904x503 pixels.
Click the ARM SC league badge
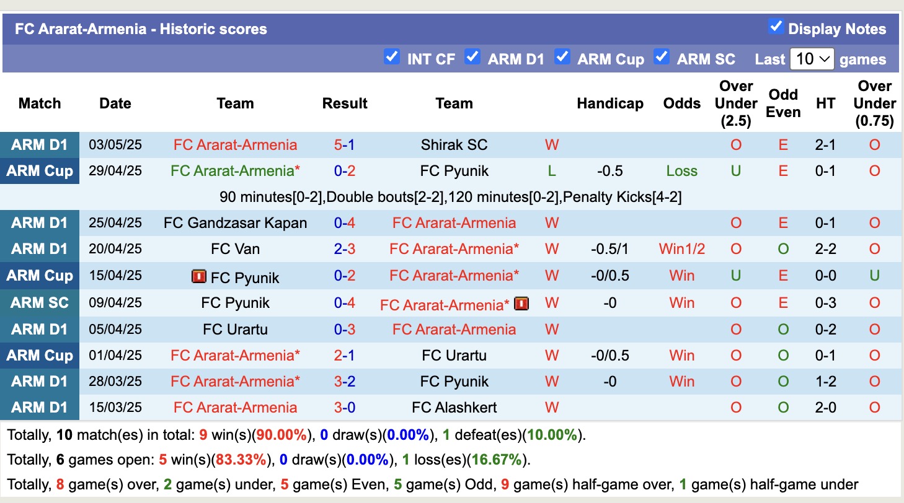click(40, 303)
